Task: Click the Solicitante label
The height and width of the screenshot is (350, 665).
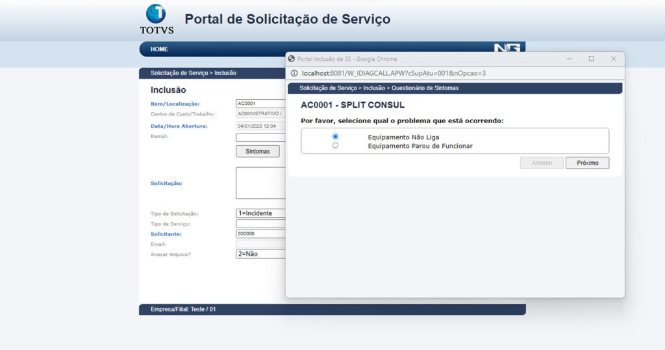Action: point(166,234)
